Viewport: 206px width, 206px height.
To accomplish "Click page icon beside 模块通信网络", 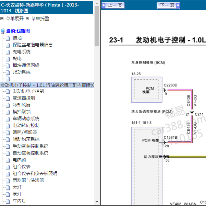I will pyautogui.click(x=8, y=66).
